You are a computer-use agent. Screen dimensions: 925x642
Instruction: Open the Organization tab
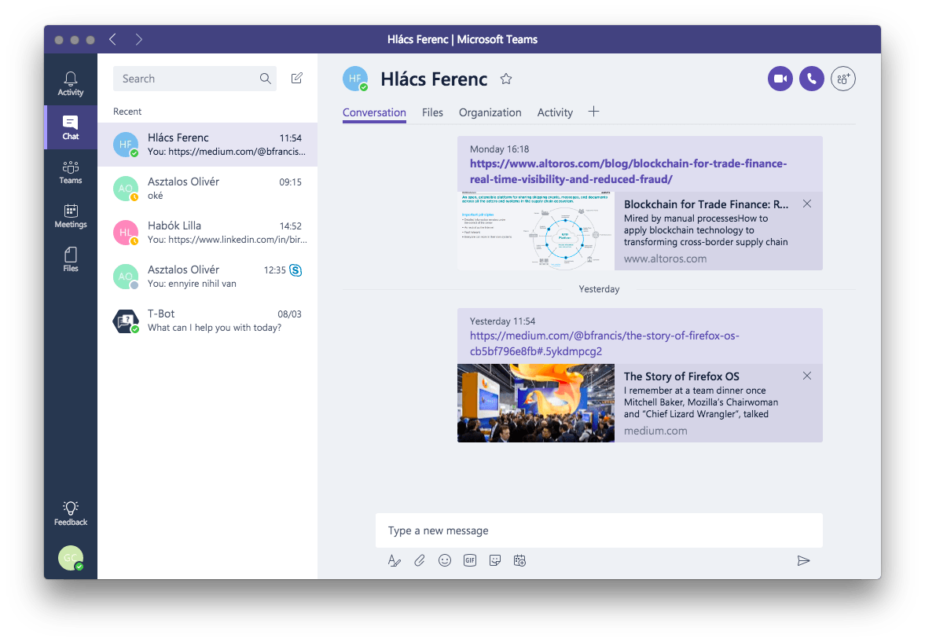tap(490, 112)
